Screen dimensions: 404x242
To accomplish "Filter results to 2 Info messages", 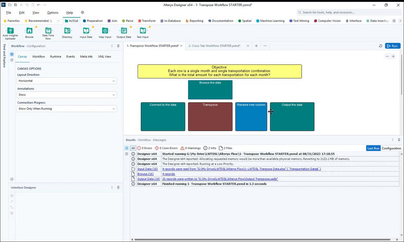I will pos(210,148).
